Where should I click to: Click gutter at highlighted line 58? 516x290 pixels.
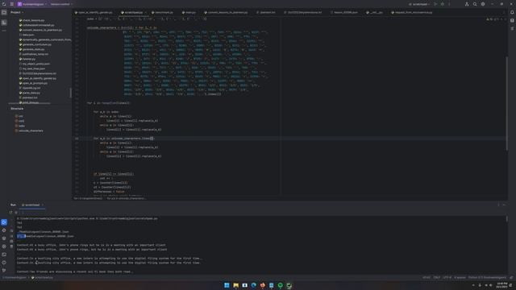click(77, 139)
